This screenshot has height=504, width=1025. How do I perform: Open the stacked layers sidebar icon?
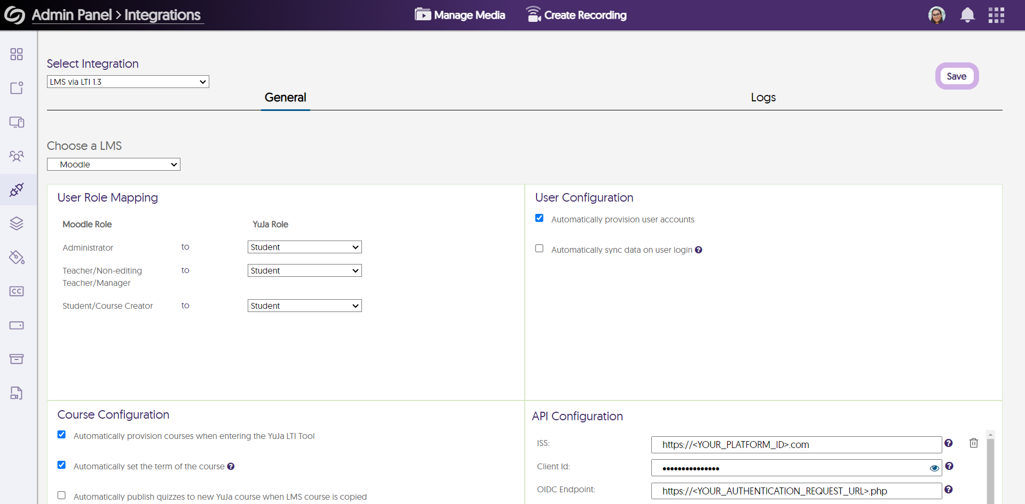coord(17,223)
